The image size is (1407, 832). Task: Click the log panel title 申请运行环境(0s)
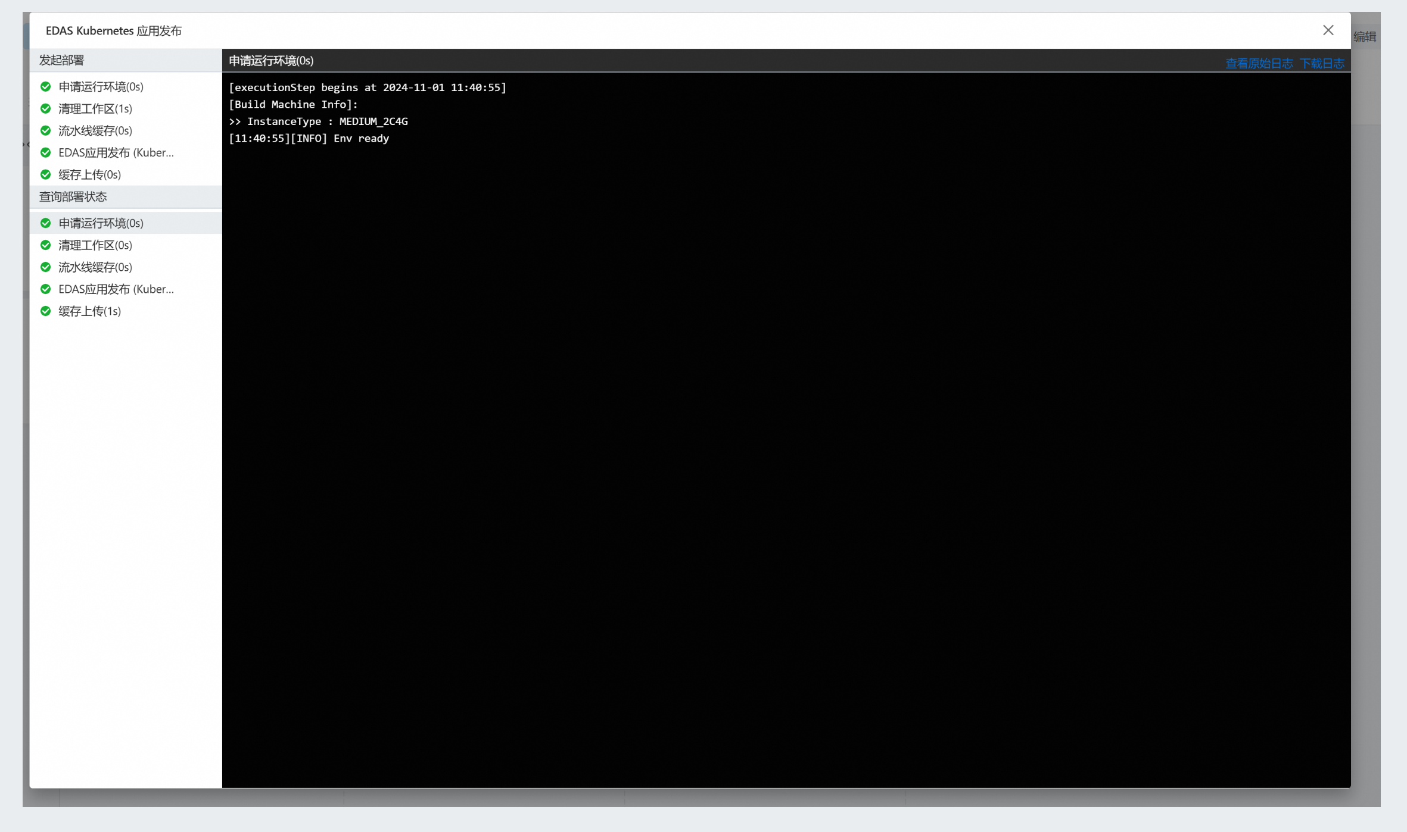(x=271, y=61)
